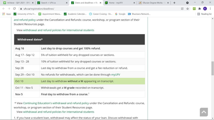Select the 'Aug 17 - Sep 12' cell
The width and height of the screenshot is (214, 120).
click(x=27, y=55)
